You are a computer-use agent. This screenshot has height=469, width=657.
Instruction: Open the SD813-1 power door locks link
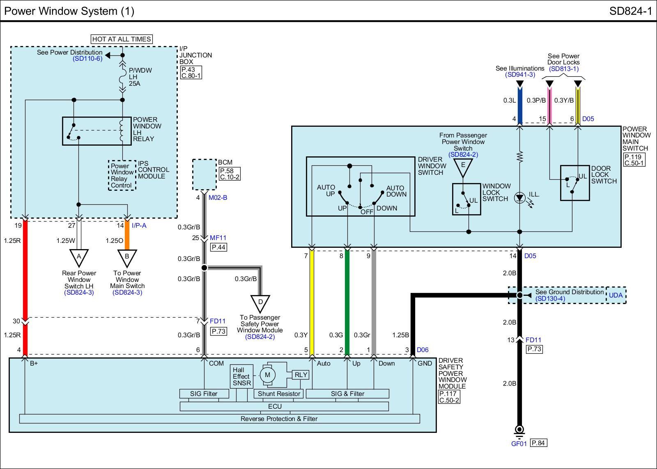tap(563, 69)
